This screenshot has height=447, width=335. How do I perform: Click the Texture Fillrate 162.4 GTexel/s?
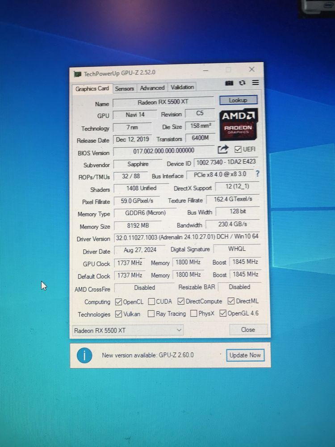point(233,199)
